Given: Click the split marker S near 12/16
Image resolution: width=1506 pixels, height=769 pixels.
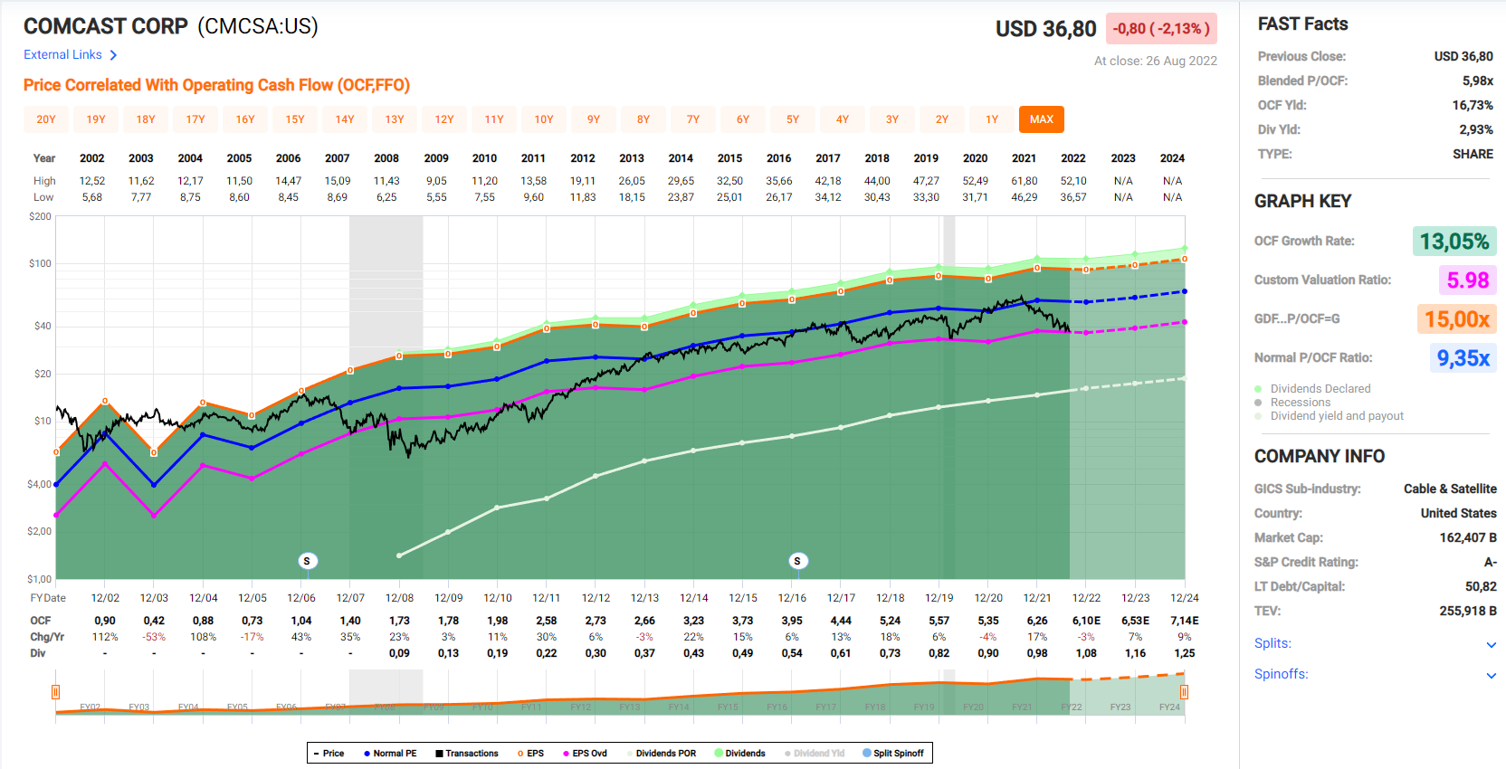Looking at the screenshot, I should pyautogui.click(x=797, y=561).
